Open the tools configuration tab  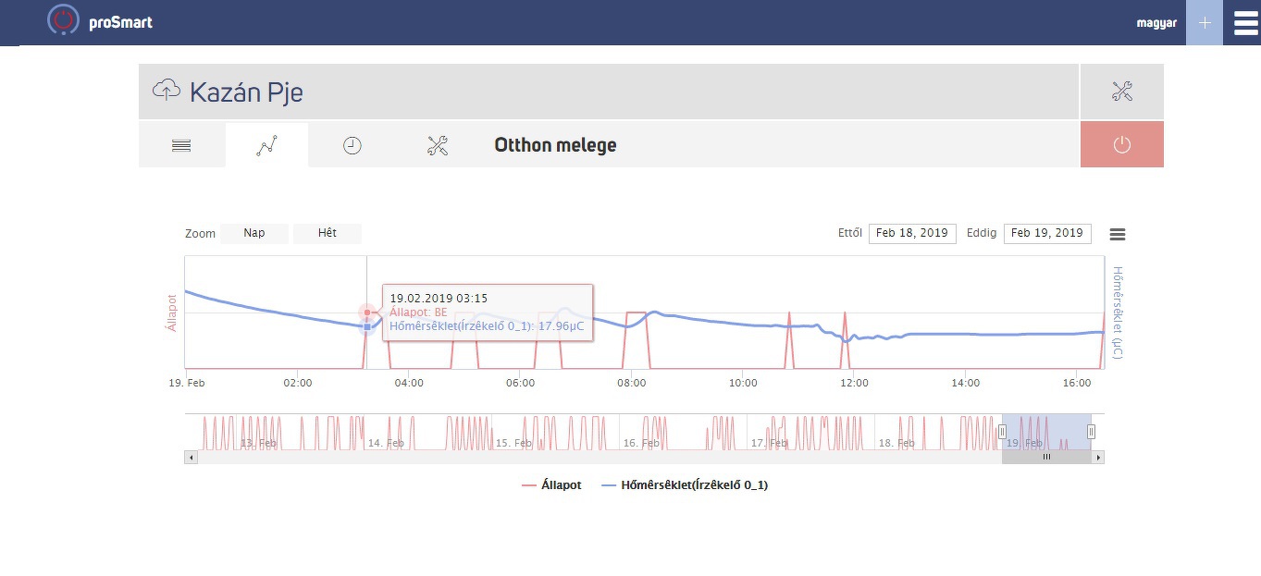coord(438,145)
